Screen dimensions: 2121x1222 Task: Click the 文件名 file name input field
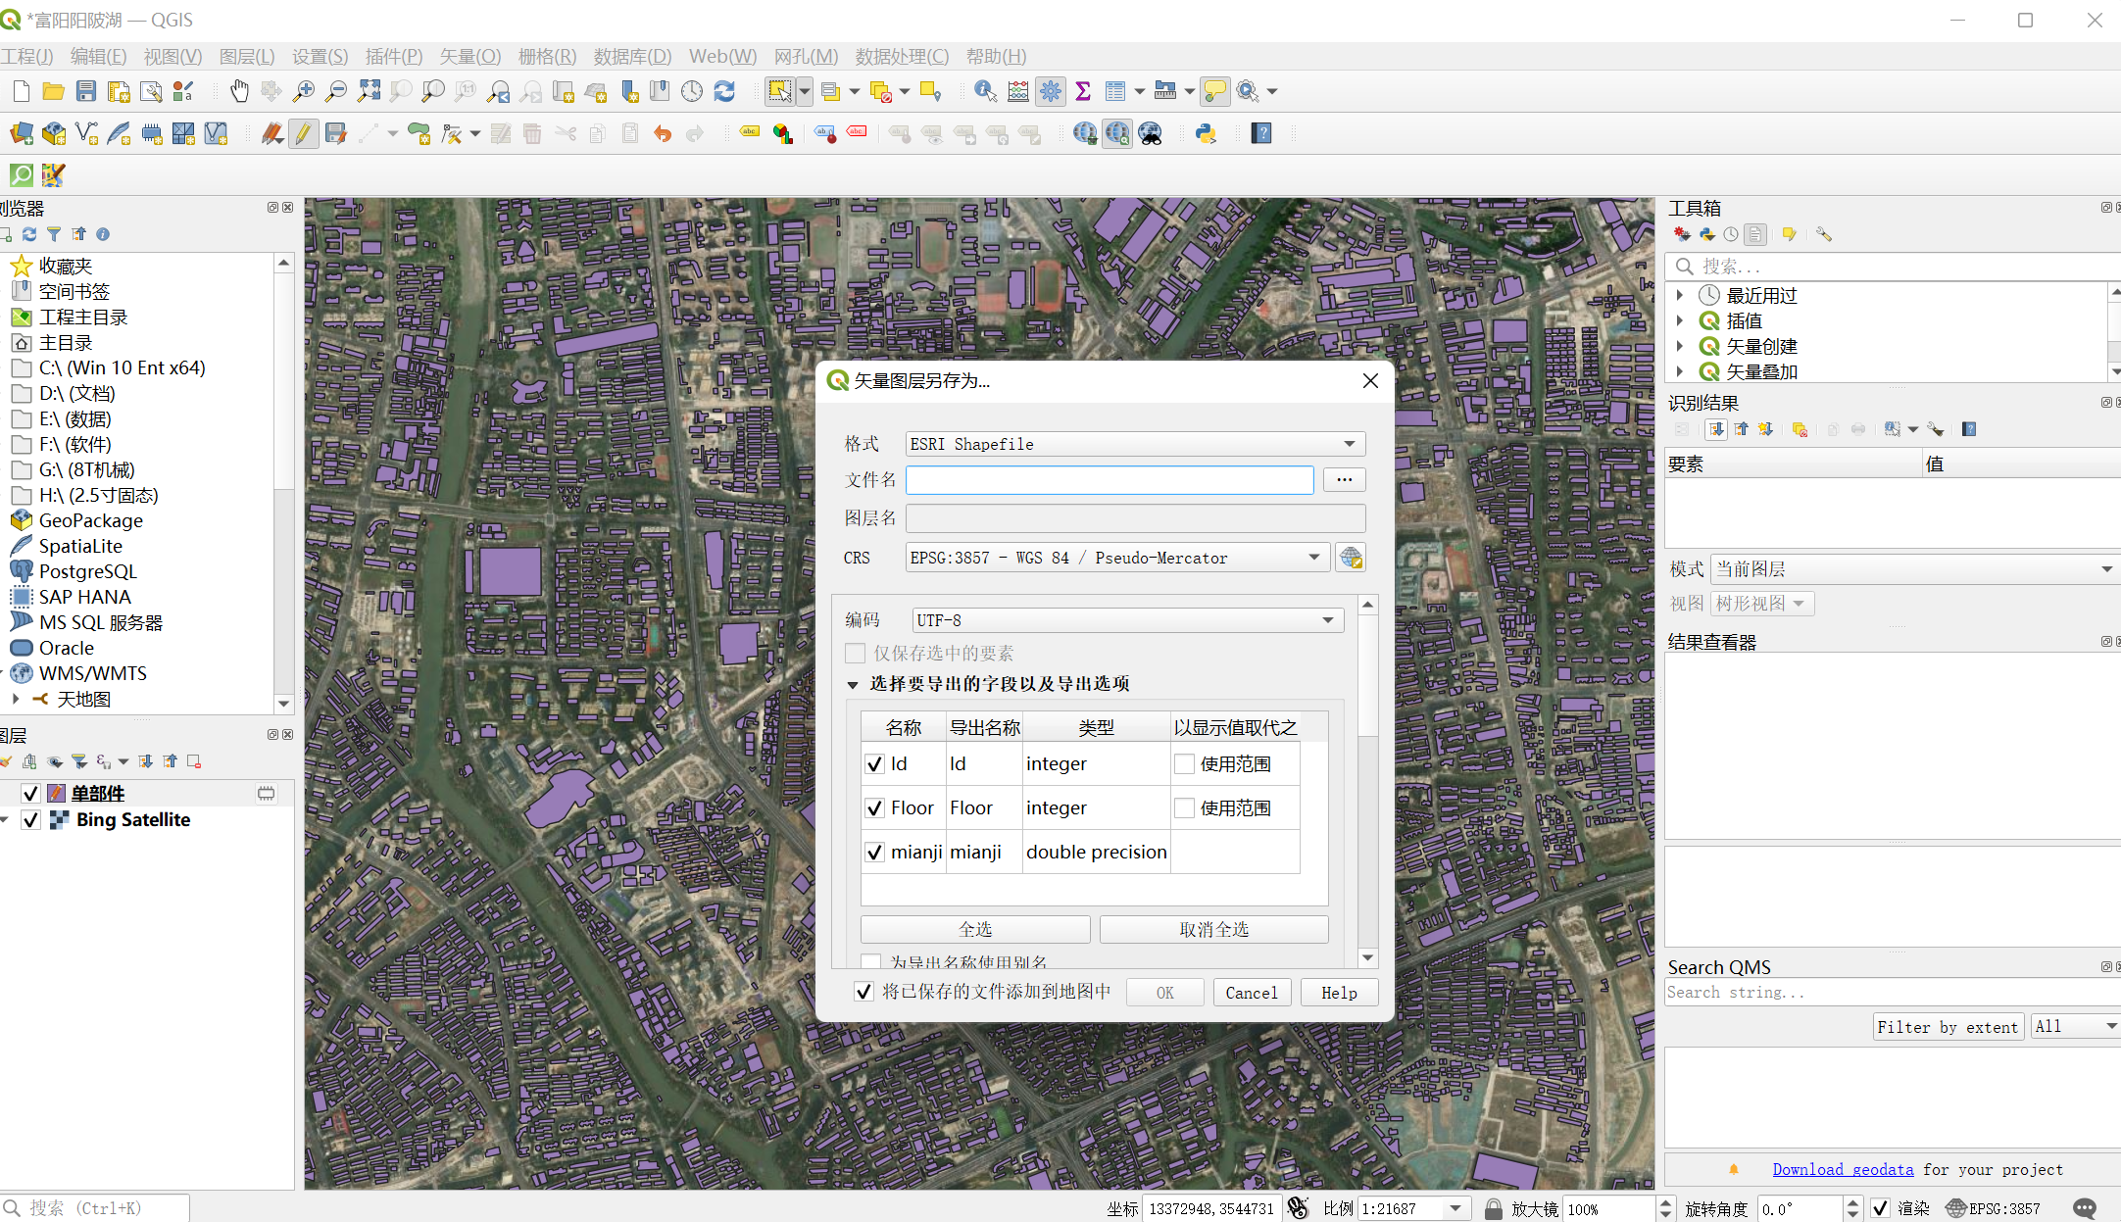coord(1110,479)
